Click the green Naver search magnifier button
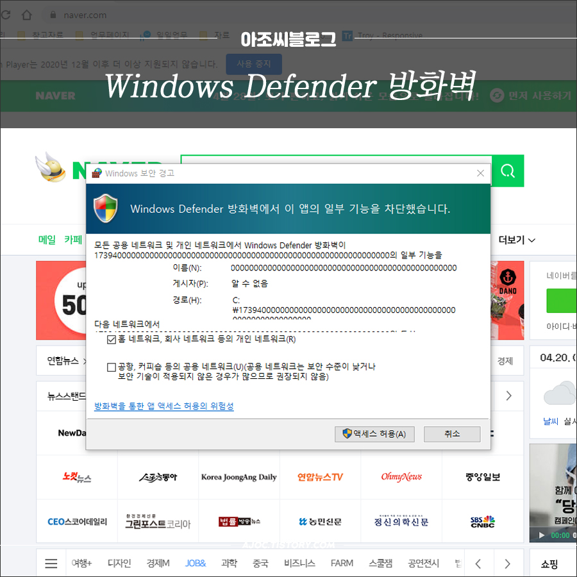Screen dimensions: 577x577 (x=508, y=171)
